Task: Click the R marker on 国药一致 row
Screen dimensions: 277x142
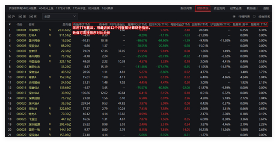Action: point(50,130)
